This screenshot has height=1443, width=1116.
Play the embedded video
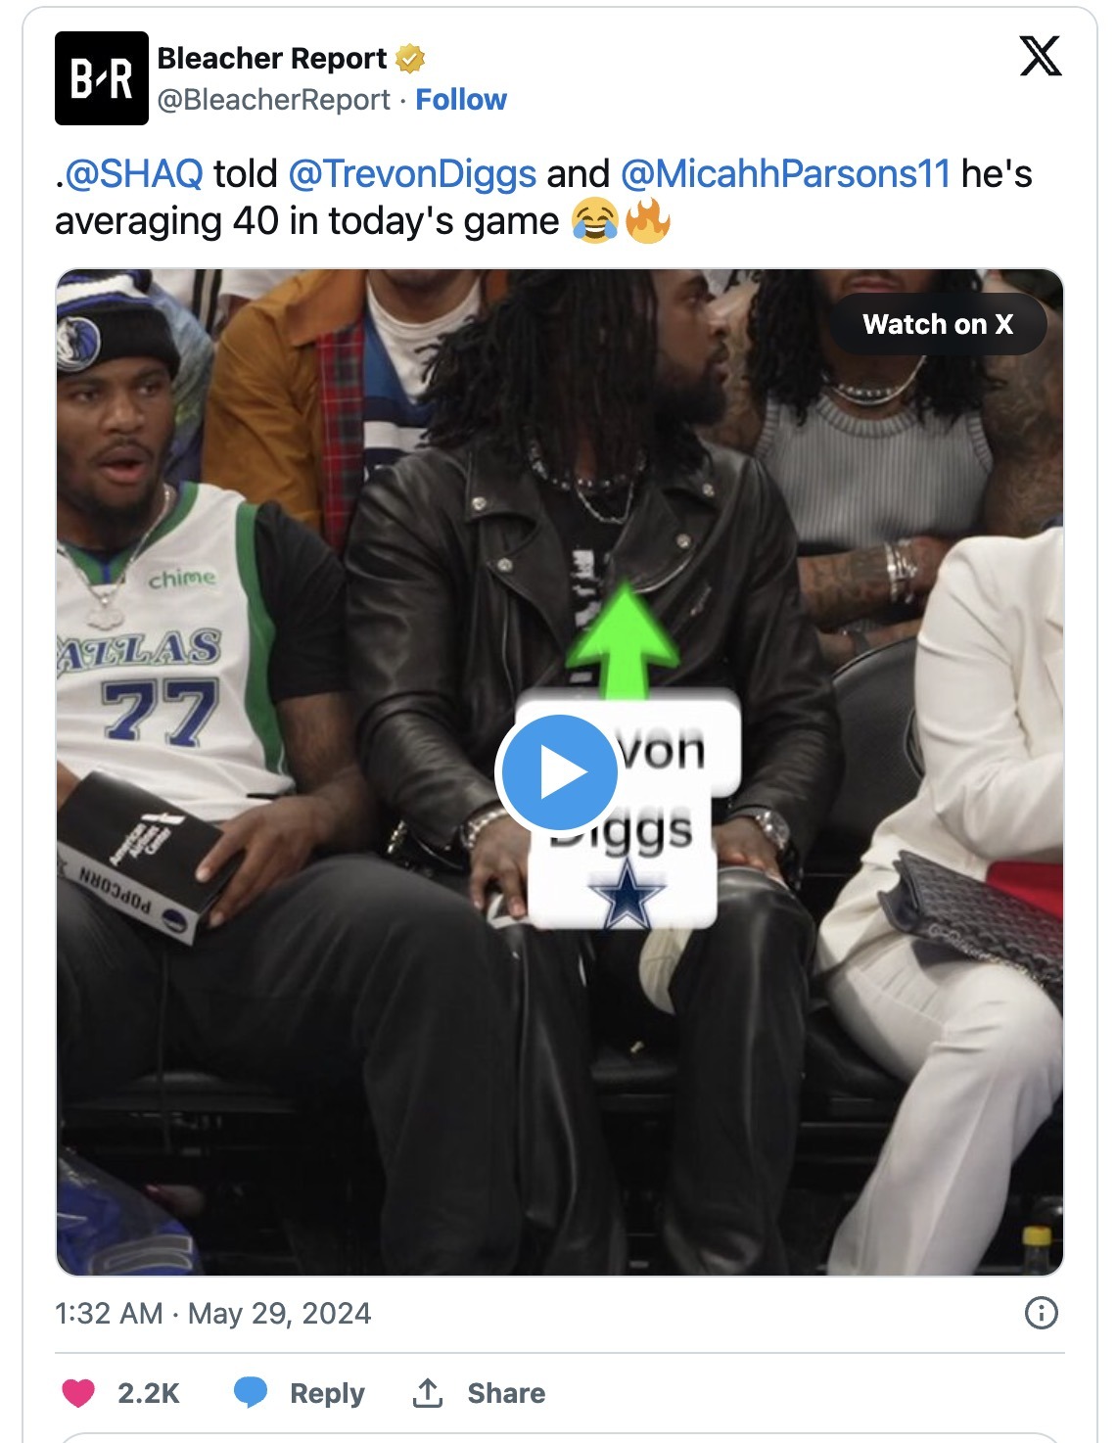click(557, 772)
